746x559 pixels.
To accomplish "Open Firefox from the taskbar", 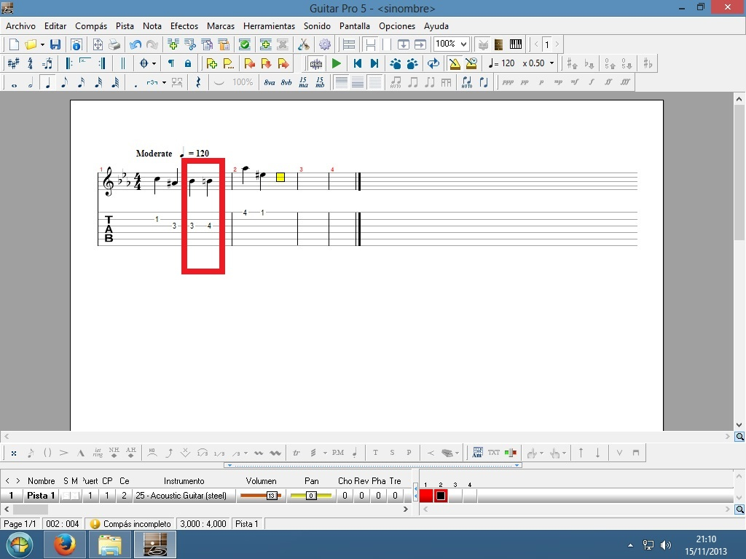I will pos(65,544).
